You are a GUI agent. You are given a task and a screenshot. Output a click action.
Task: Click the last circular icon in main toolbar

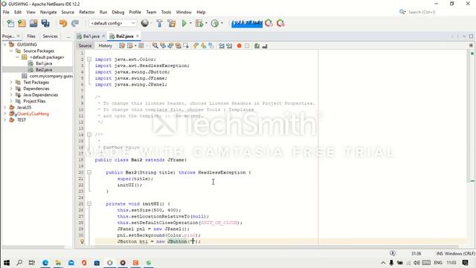[280, 23]
